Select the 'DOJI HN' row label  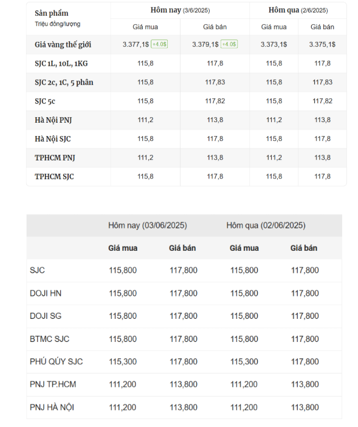coord(46,293)
